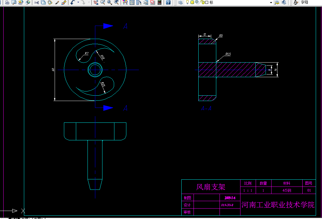The height and width of the screenshot is (219, 322).
Task: Click the R7 dimension text
Action: [x=87, y=53]
